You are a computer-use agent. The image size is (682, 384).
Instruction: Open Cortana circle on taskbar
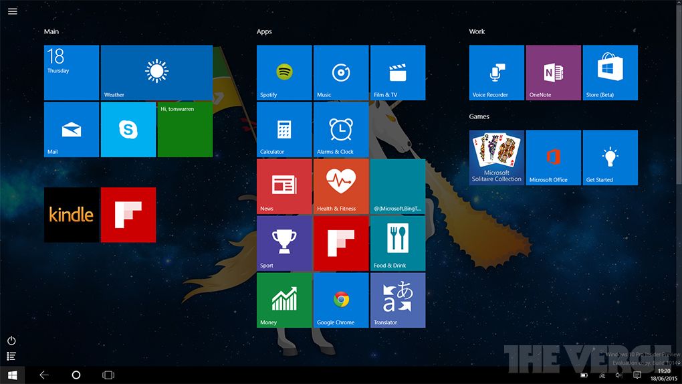click(x=76, y=375)
